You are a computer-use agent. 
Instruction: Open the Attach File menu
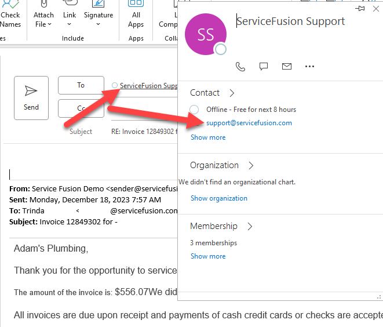tap(43, 14)
